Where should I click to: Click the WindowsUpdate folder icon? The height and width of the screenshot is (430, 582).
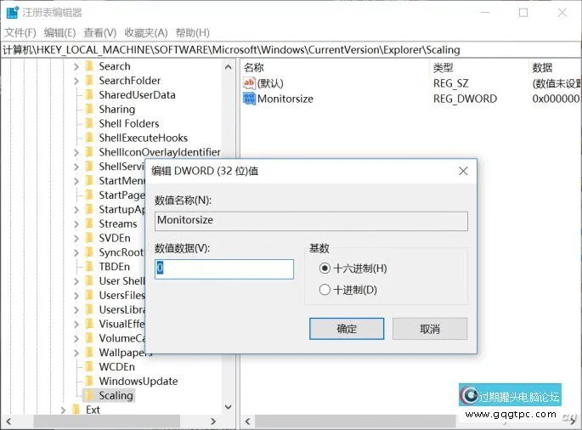coord(89,382)
